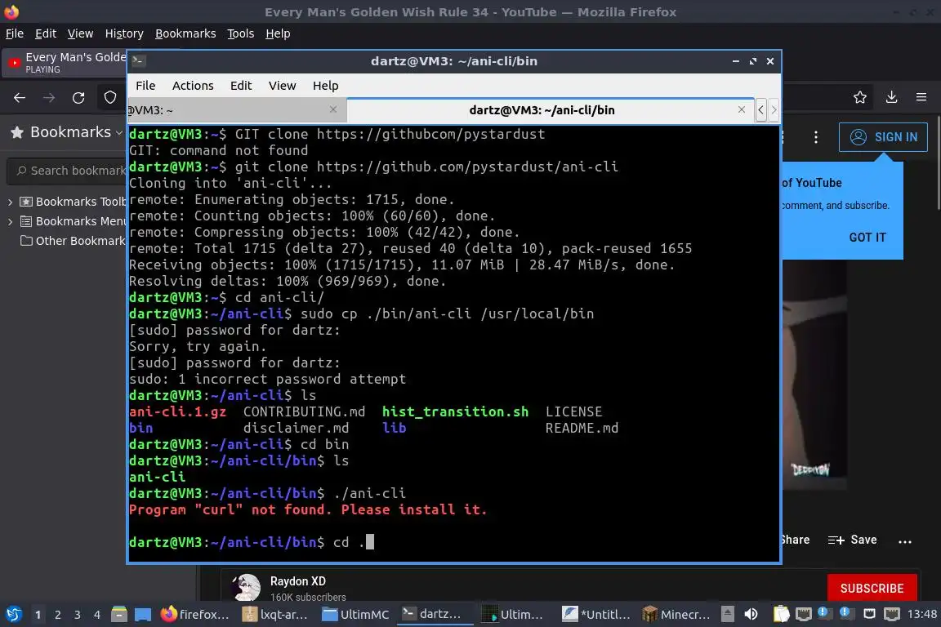Click the system clock 13:48
Viewport: 941px width, 627px height.
pyautogui.click(x=921, y=614)
